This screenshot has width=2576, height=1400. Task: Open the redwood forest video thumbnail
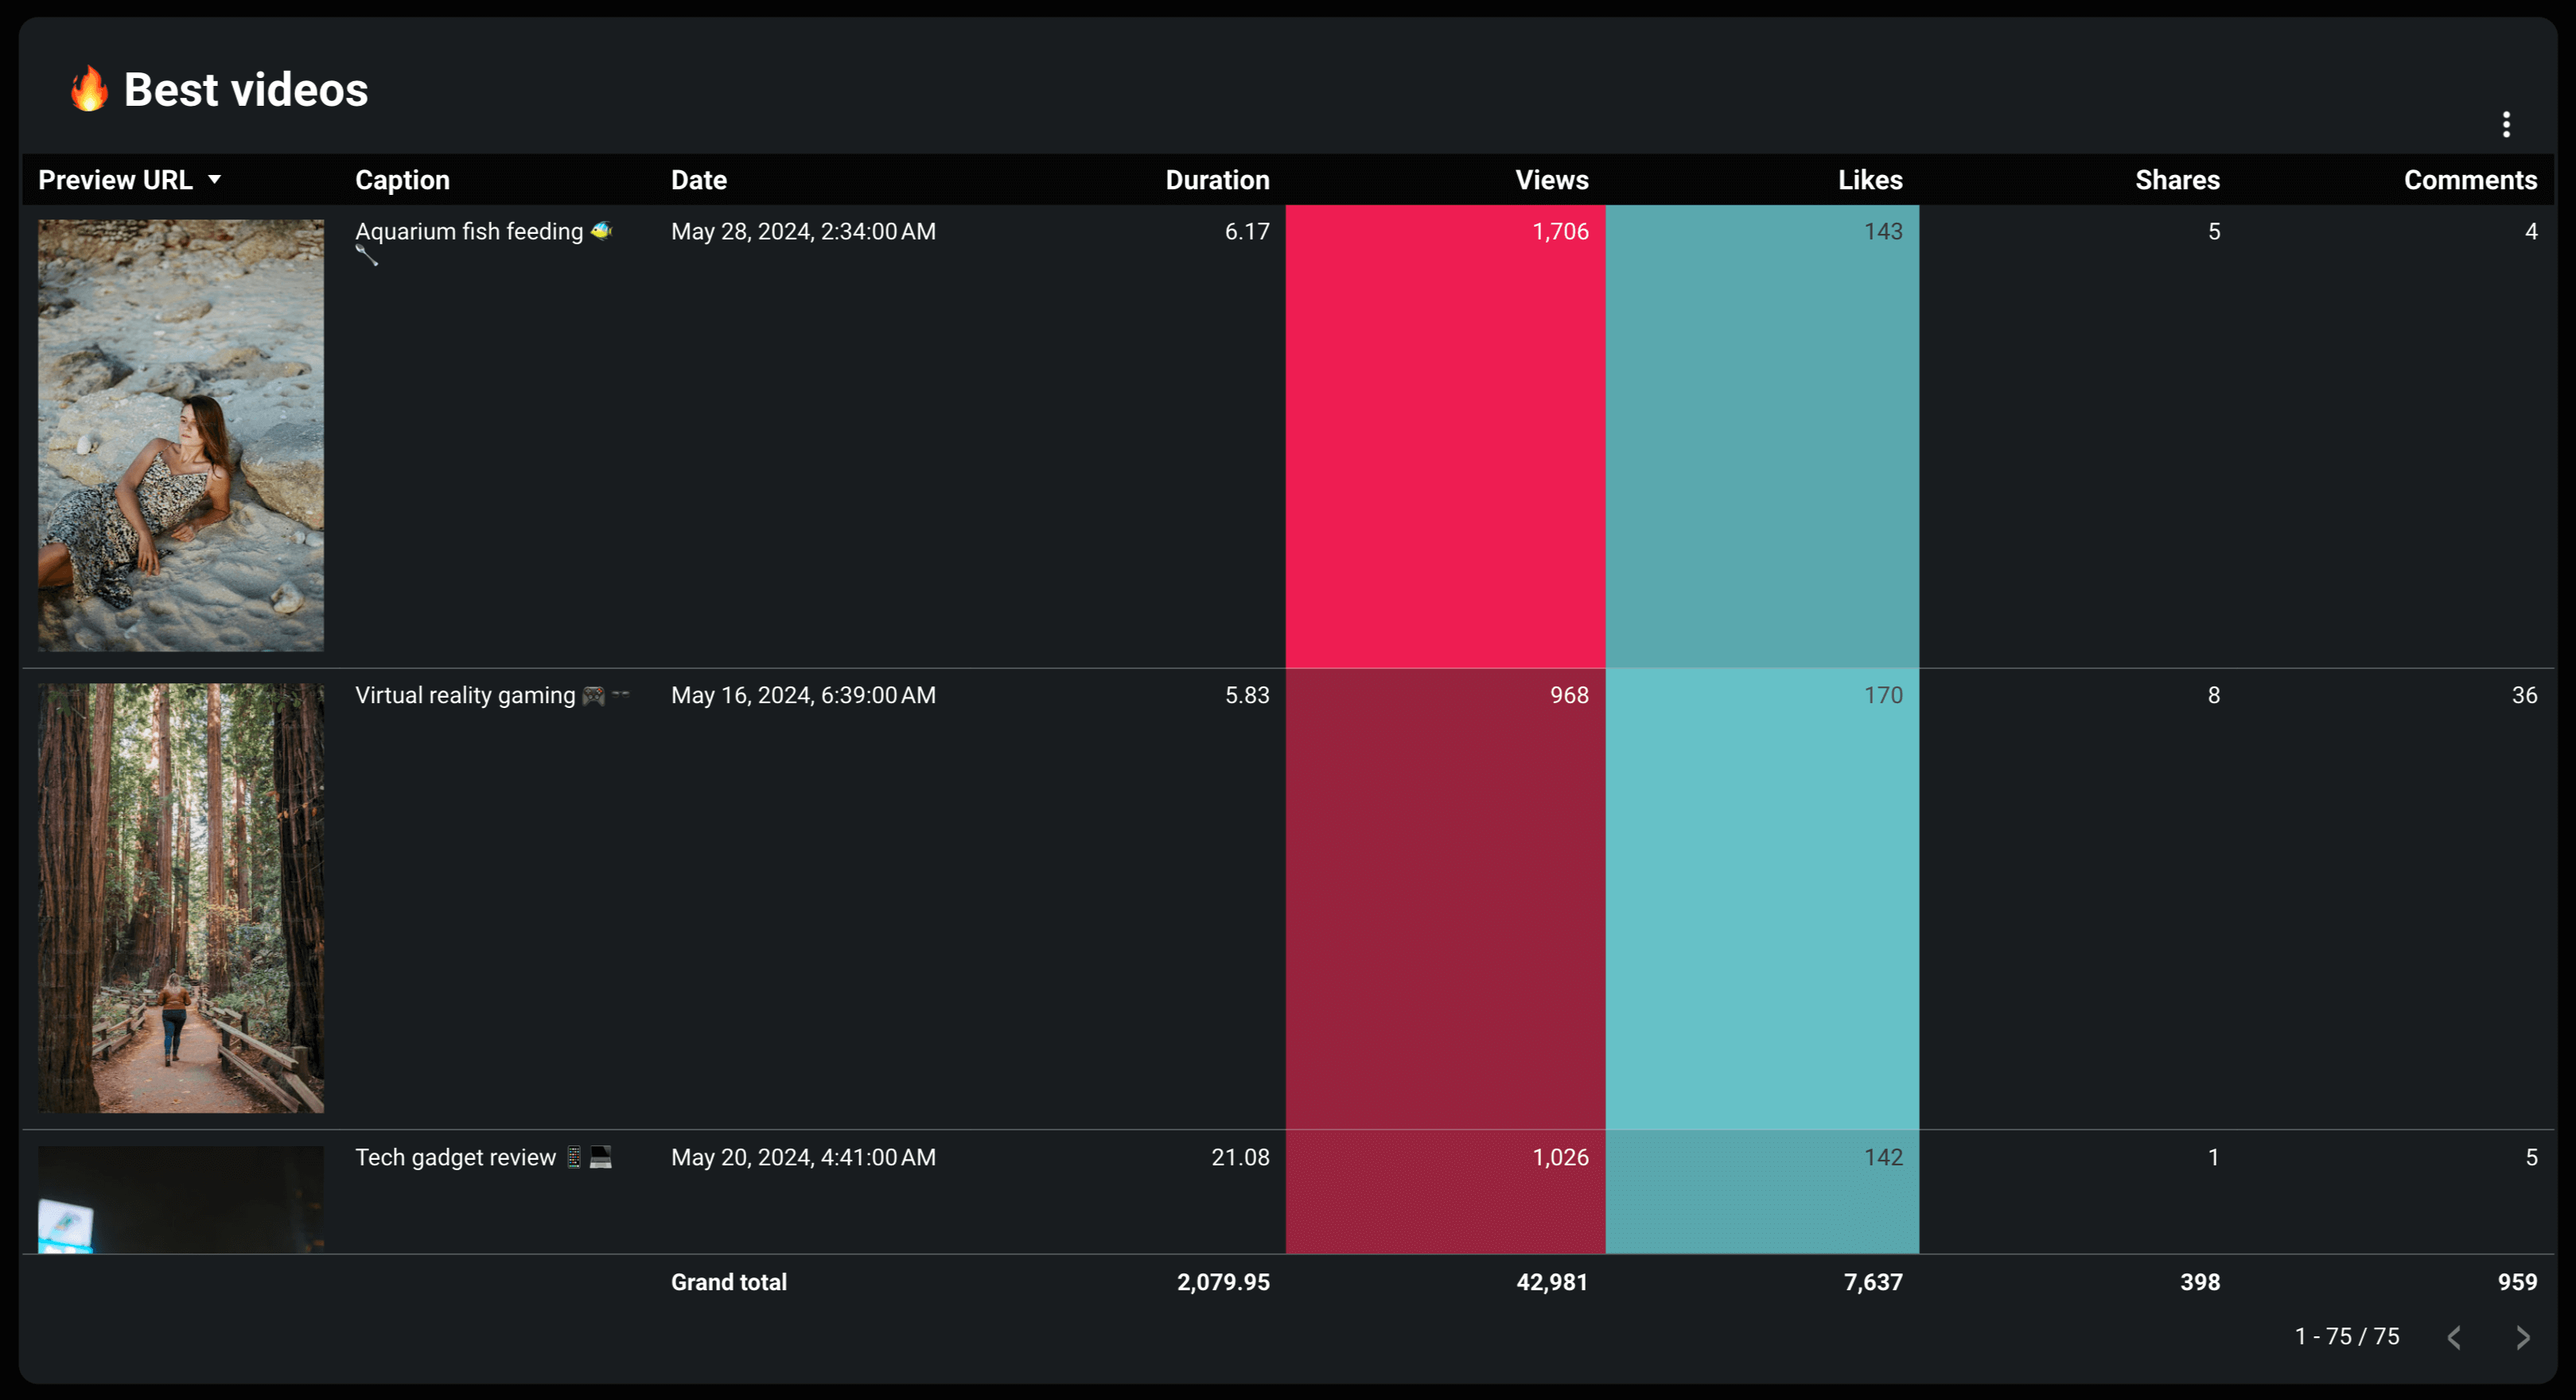click(x=181, y=898)
